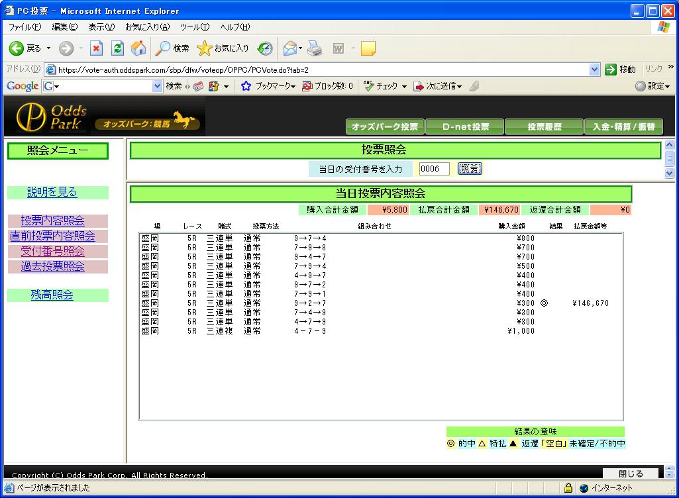Click the IE Back arrow button
679x498 pixels.
pos(17,48)
